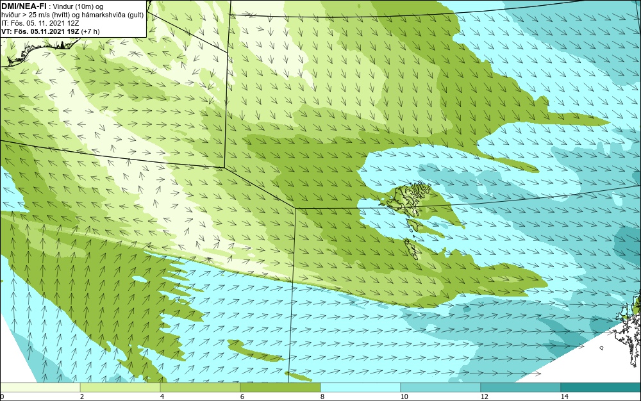The width and height of the screenshot is (641, 401).
Task: Click the 10–12 m/s teal legend swatch
Action: pos(441,387)
